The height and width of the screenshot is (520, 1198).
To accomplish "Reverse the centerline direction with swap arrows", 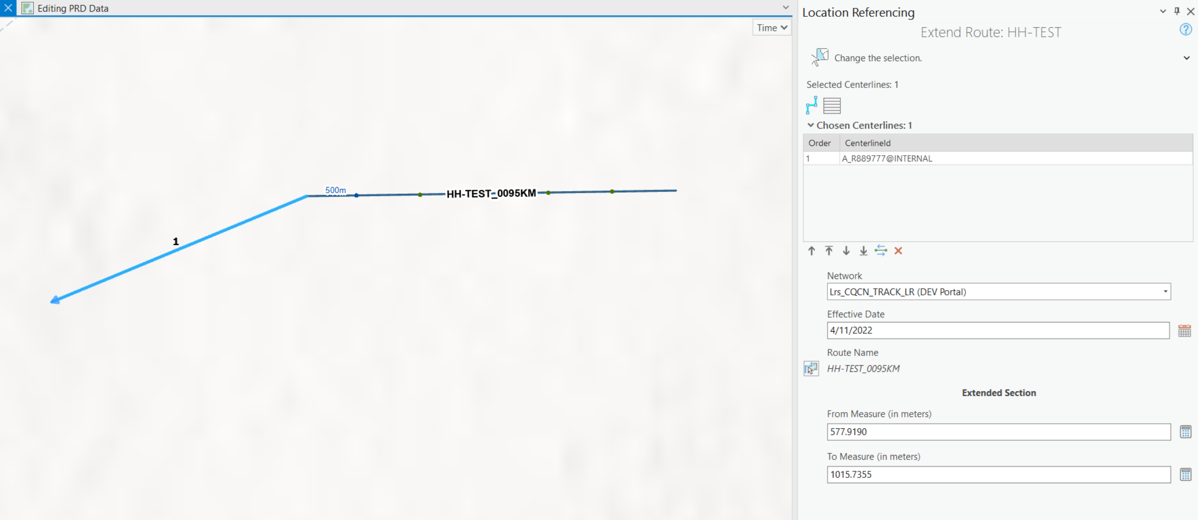I will click(x=880, y=251).
